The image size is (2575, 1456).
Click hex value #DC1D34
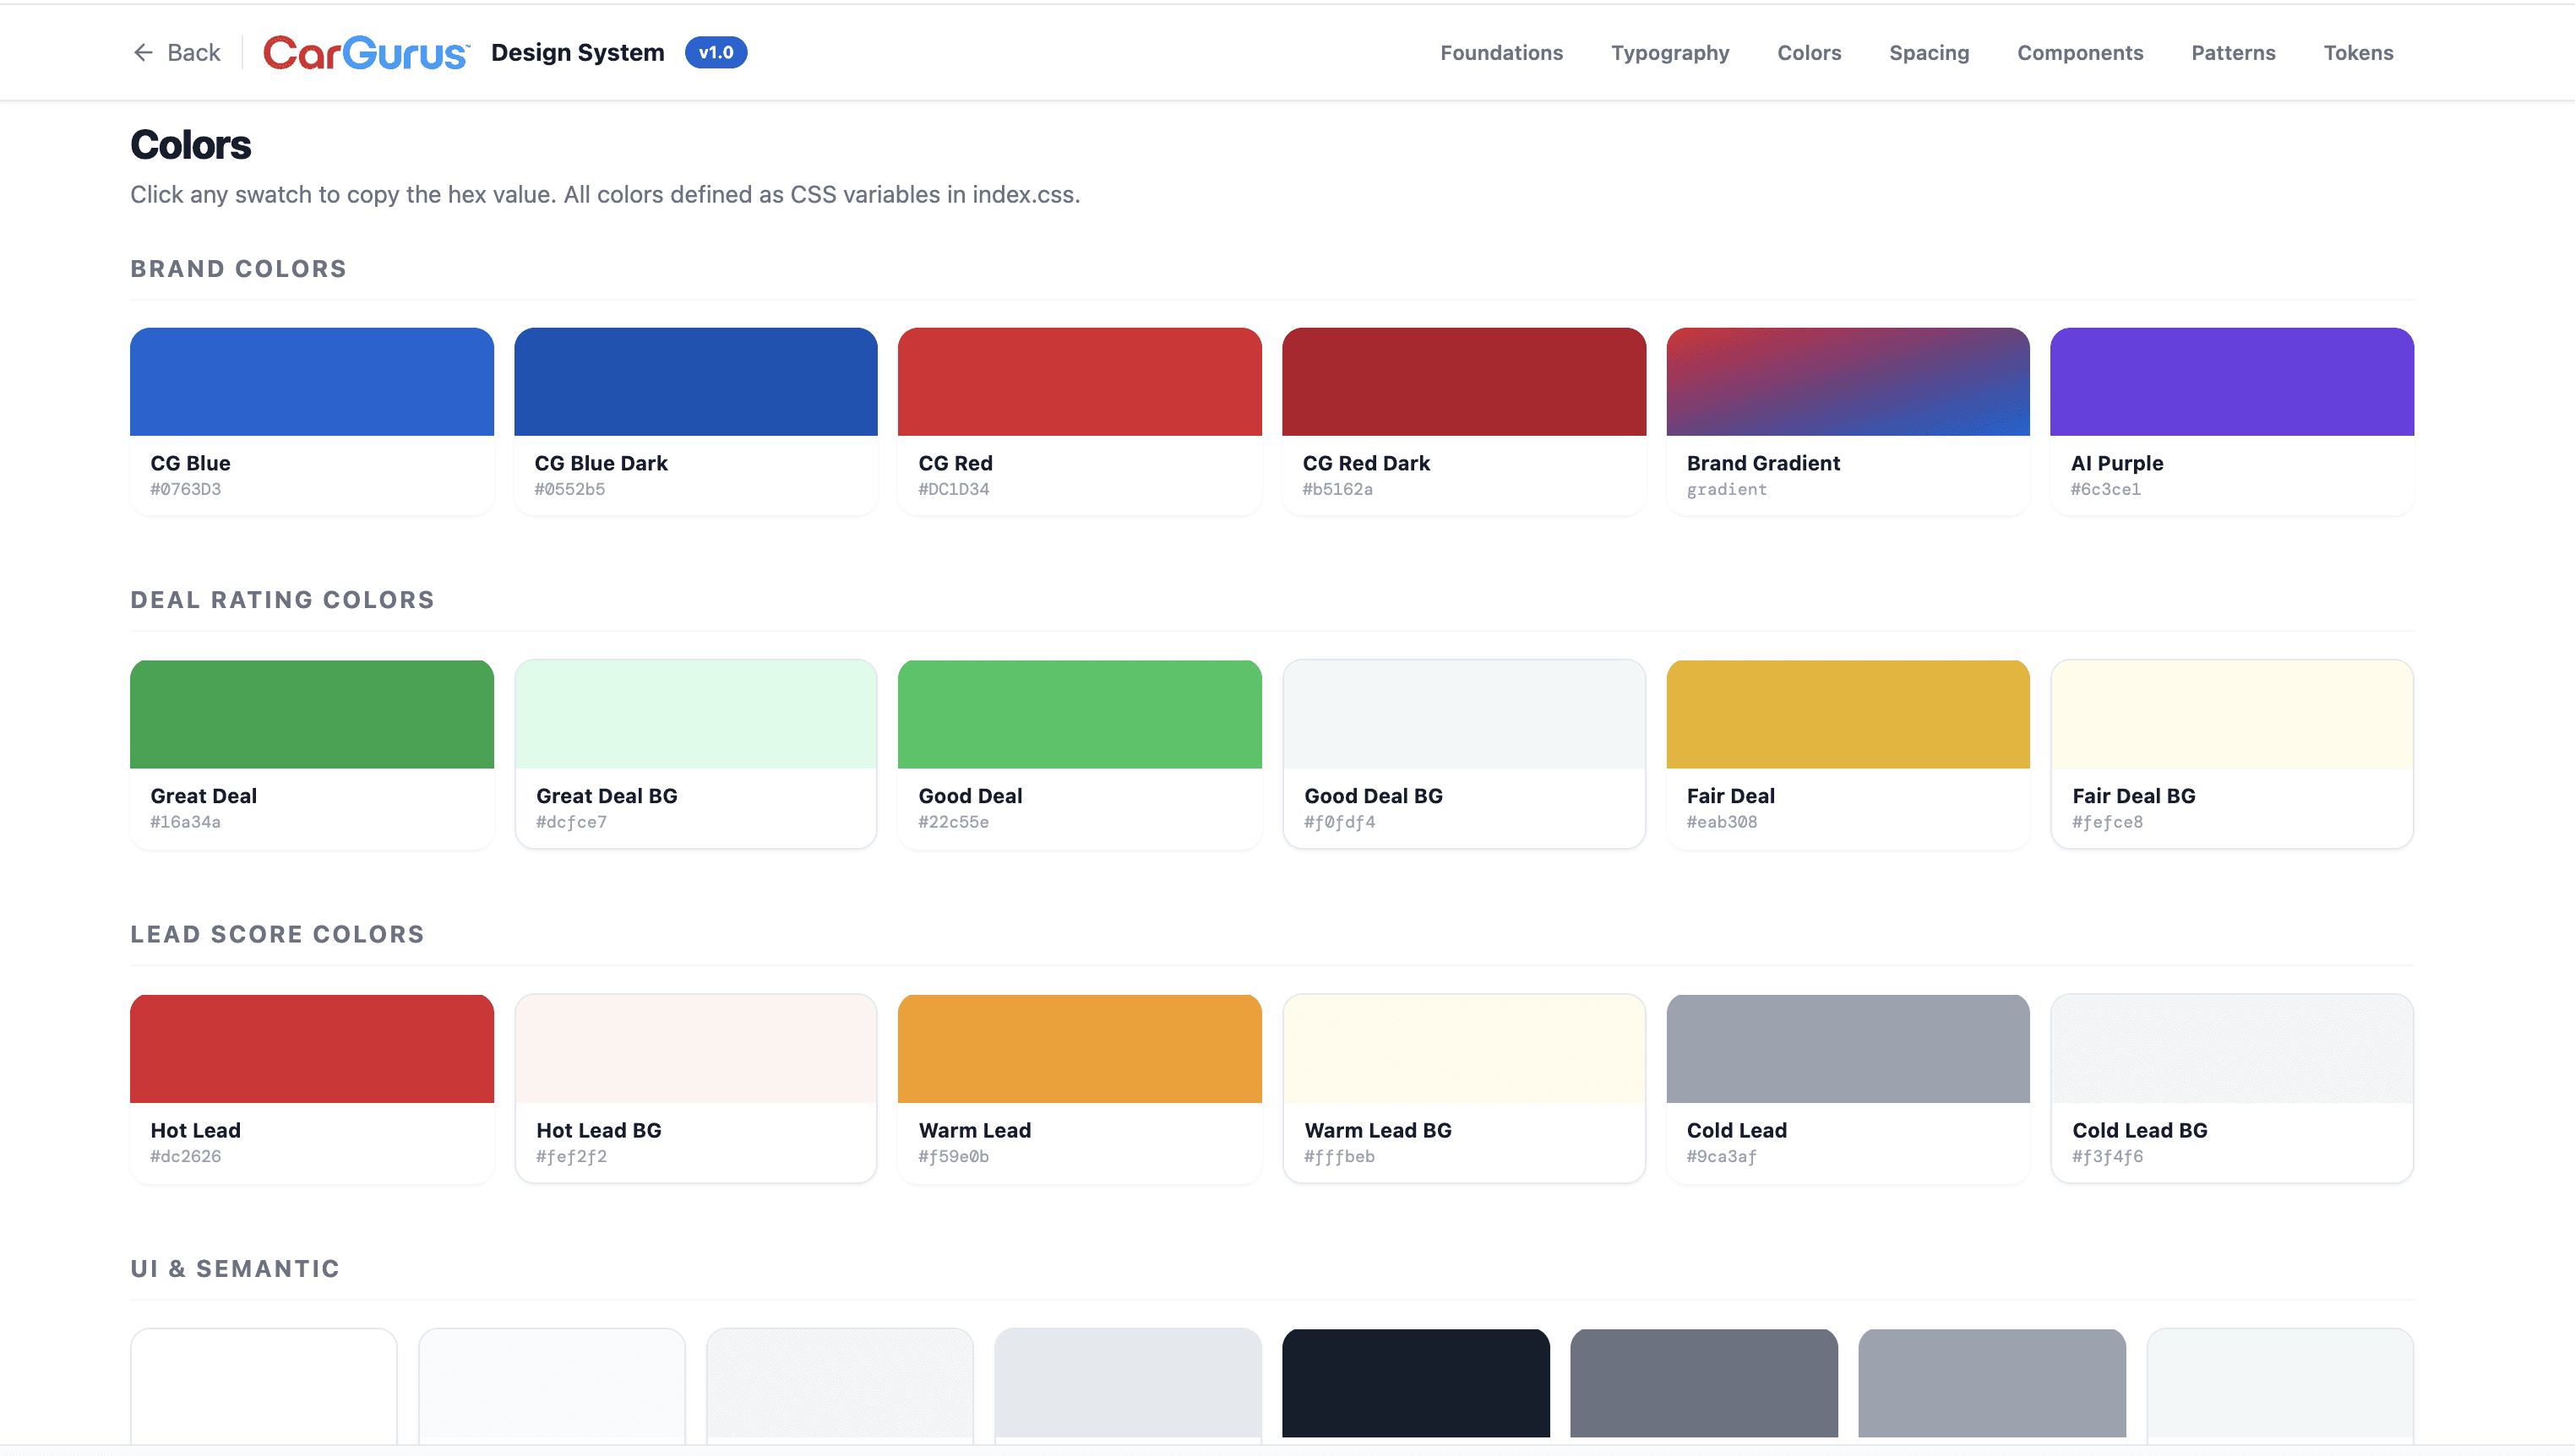(x=953, y=489)
